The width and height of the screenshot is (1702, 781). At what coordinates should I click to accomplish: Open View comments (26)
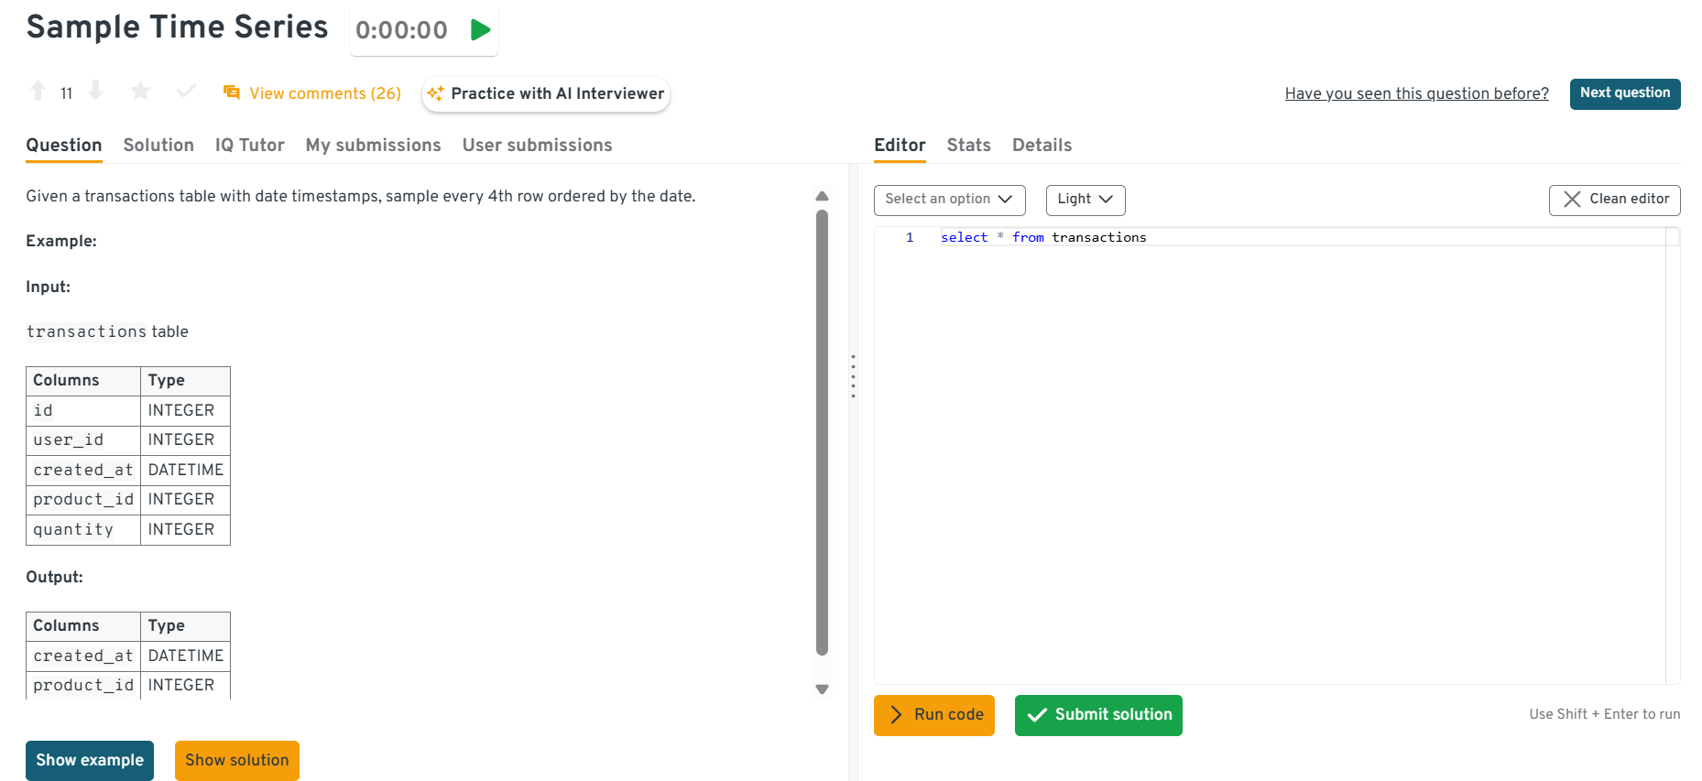click(312, 93)
